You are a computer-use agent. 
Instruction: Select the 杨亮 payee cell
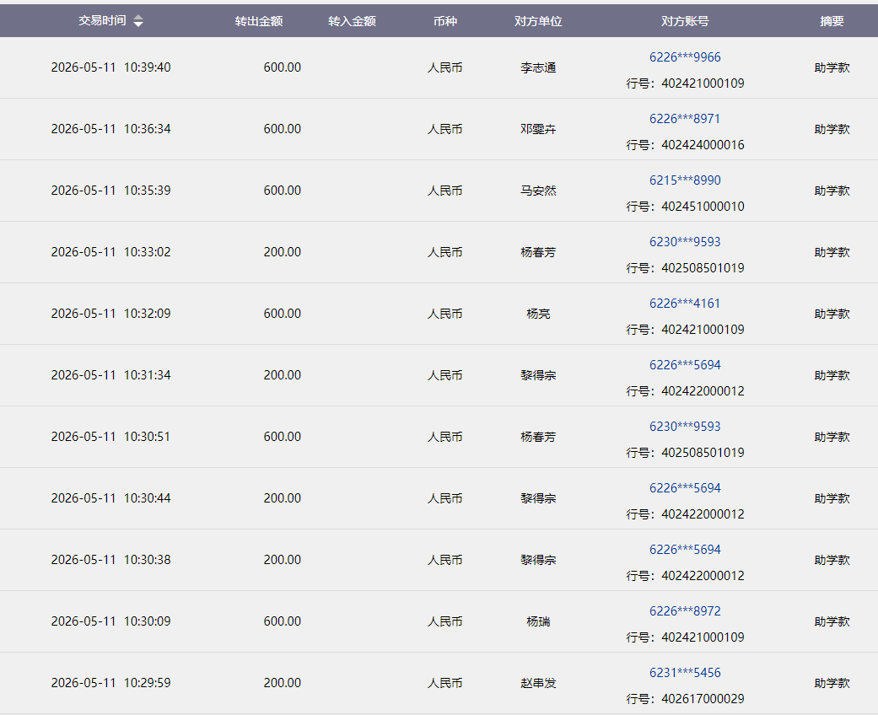click(538, 314)
